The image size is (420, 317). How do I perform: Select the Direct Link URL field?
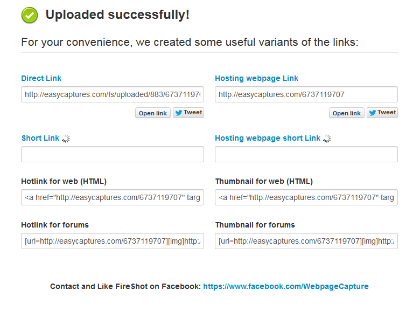coord(113,94)
